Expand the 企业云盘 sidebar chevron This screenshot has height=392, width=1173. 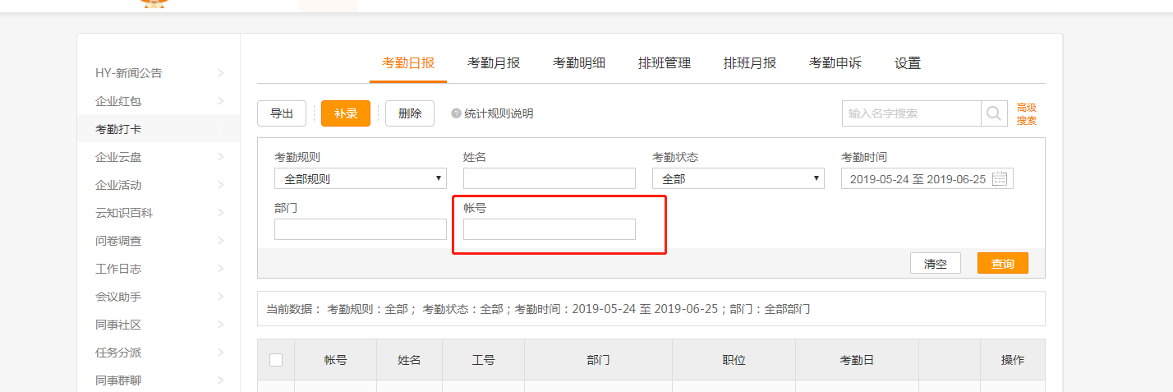point(220,157)
